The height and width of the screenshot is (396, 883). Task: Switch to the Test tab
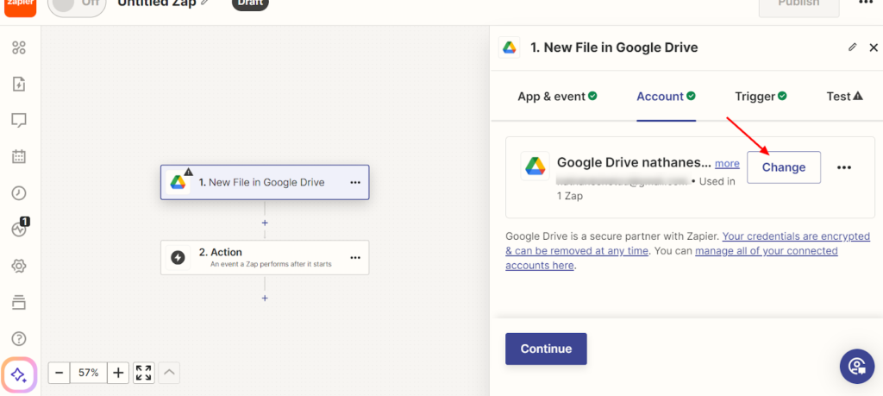click(x=845, y=97)
